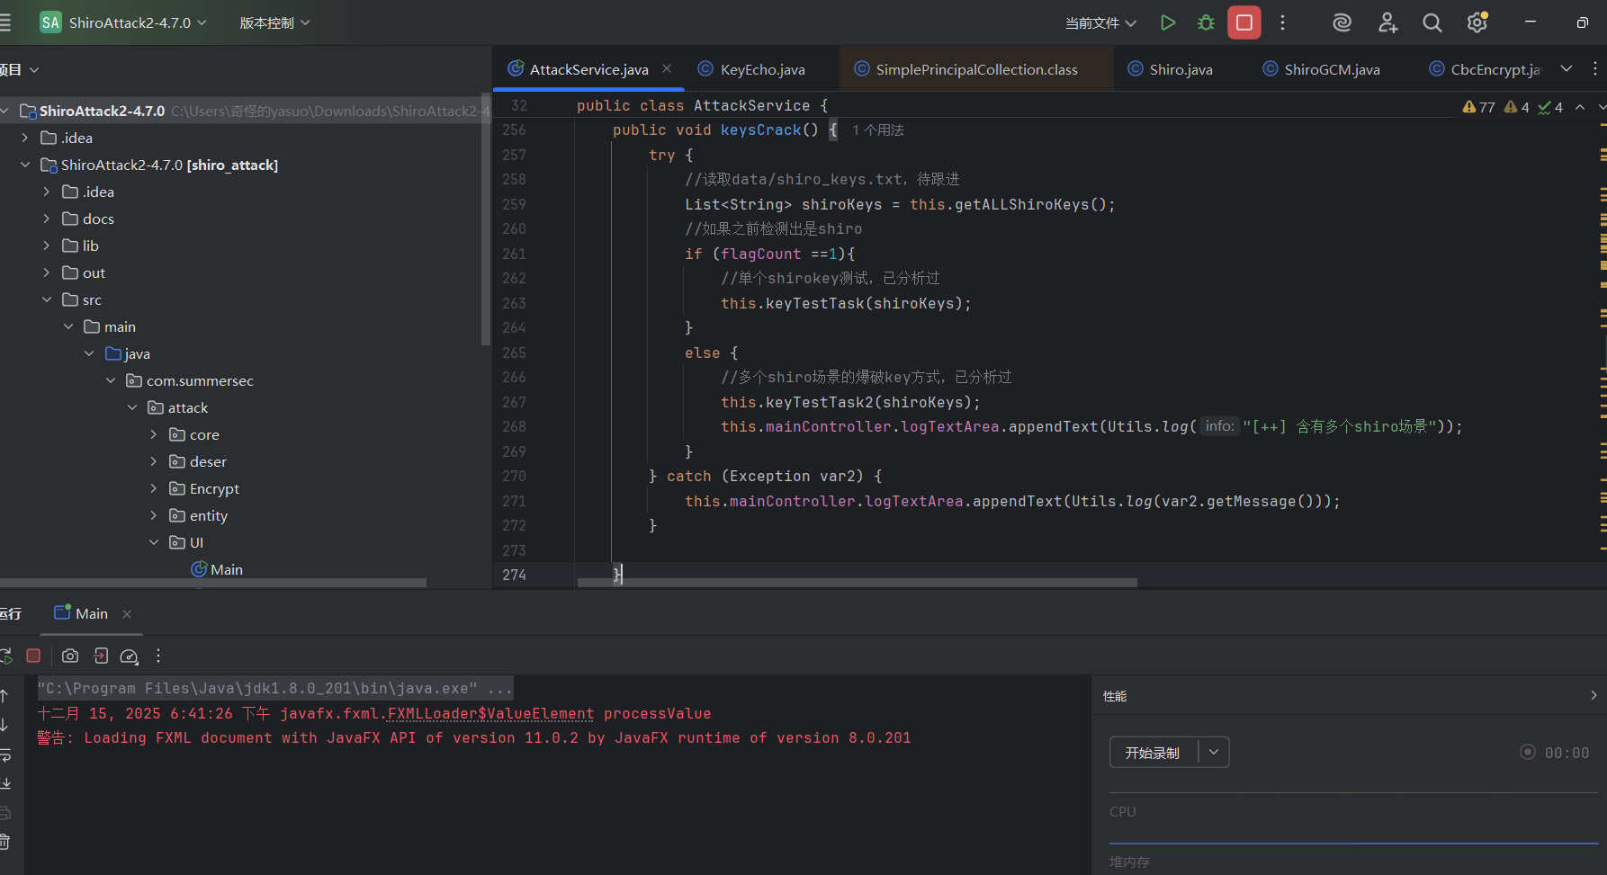Open the 当前文件 run configuration dropdown
Screen dimensions: 1607x875
click(x=1100, y=22)
